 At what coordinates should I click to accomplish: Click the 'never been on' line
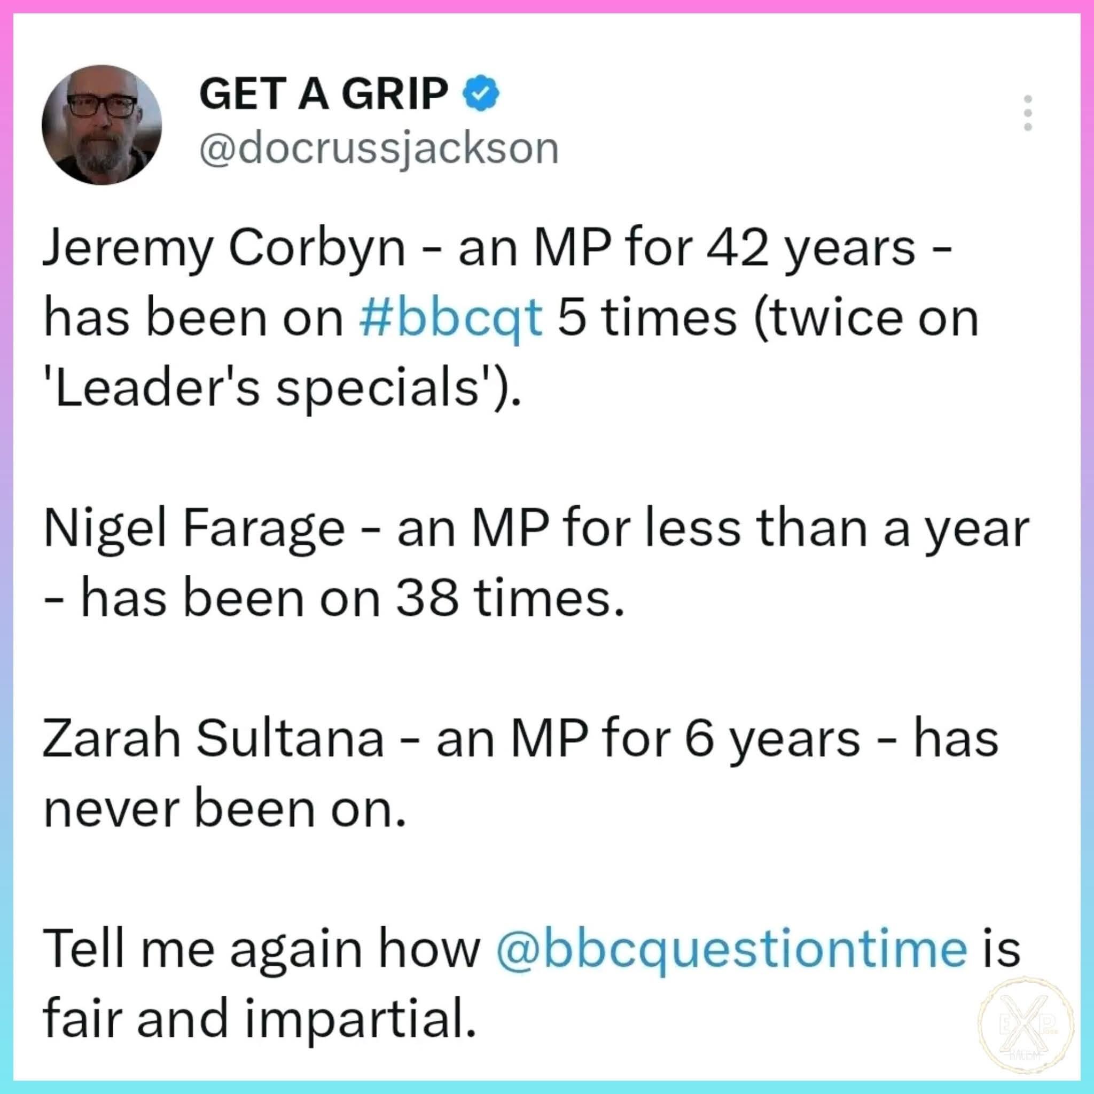point(225,810)
